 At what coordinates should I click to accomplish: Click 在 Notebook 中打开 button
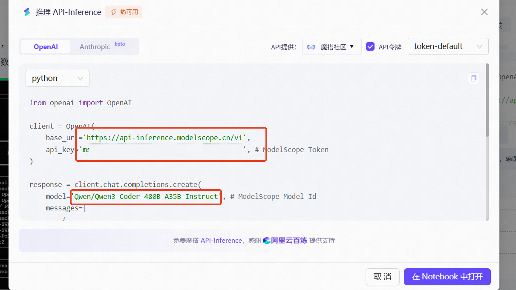click(447, 277)
